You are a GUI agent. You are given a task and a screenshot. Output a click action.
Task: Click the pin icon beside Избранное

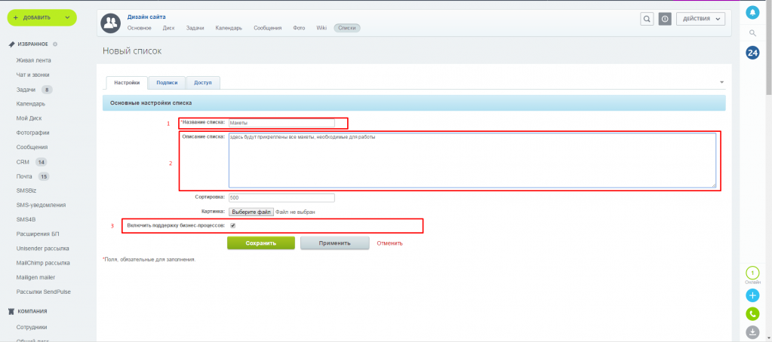pos(12,44)
